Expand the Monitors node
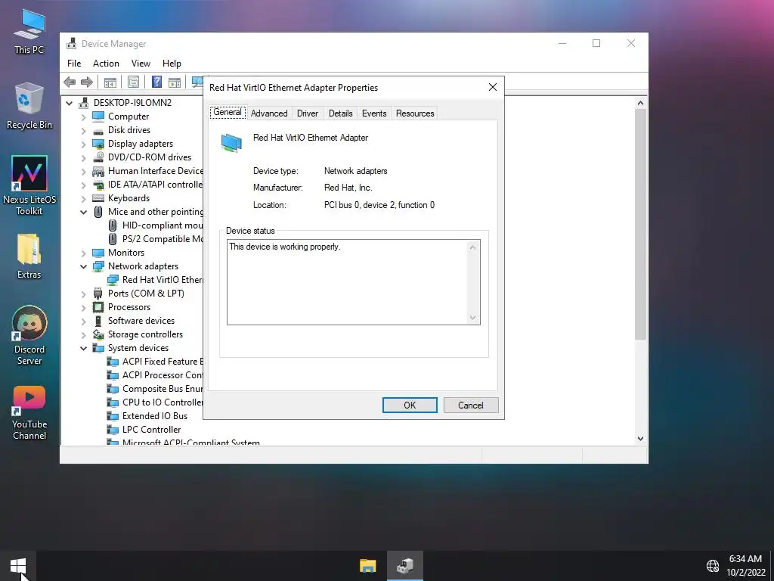774x581 pixels. tap(83, 253)
